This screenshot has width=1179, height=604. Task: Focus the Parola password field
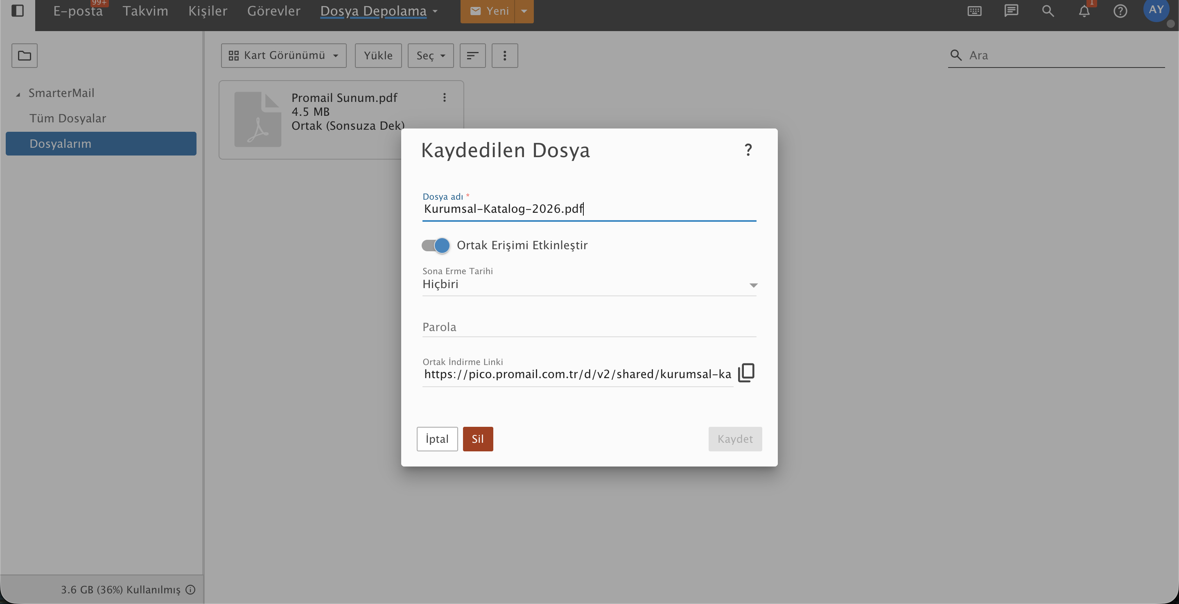pyautogui.click(x=589, y=327)
